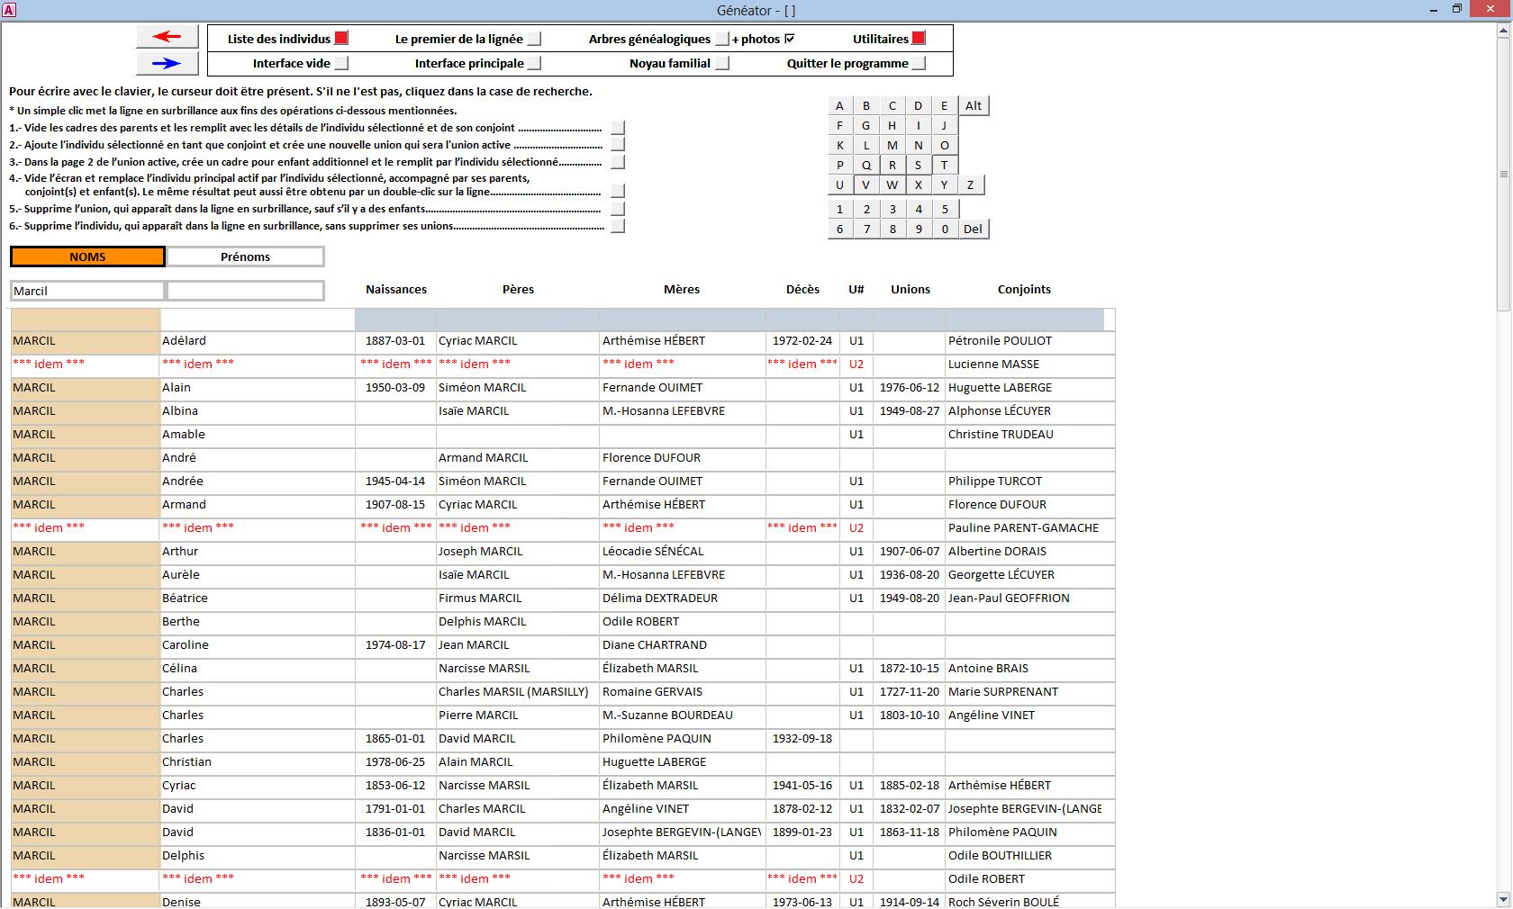1513x909 pixels.
Task: Click first name Christian
Action: click(186, 762)
